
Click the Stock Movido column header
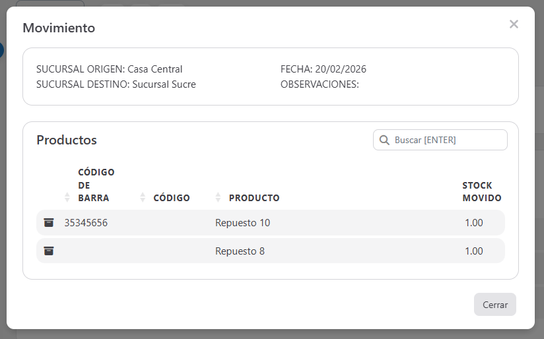481,191
